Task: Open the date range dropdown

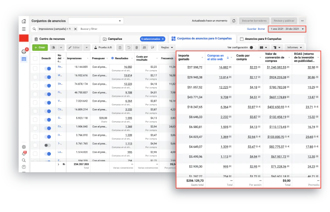Action: [x=287, y=29]
